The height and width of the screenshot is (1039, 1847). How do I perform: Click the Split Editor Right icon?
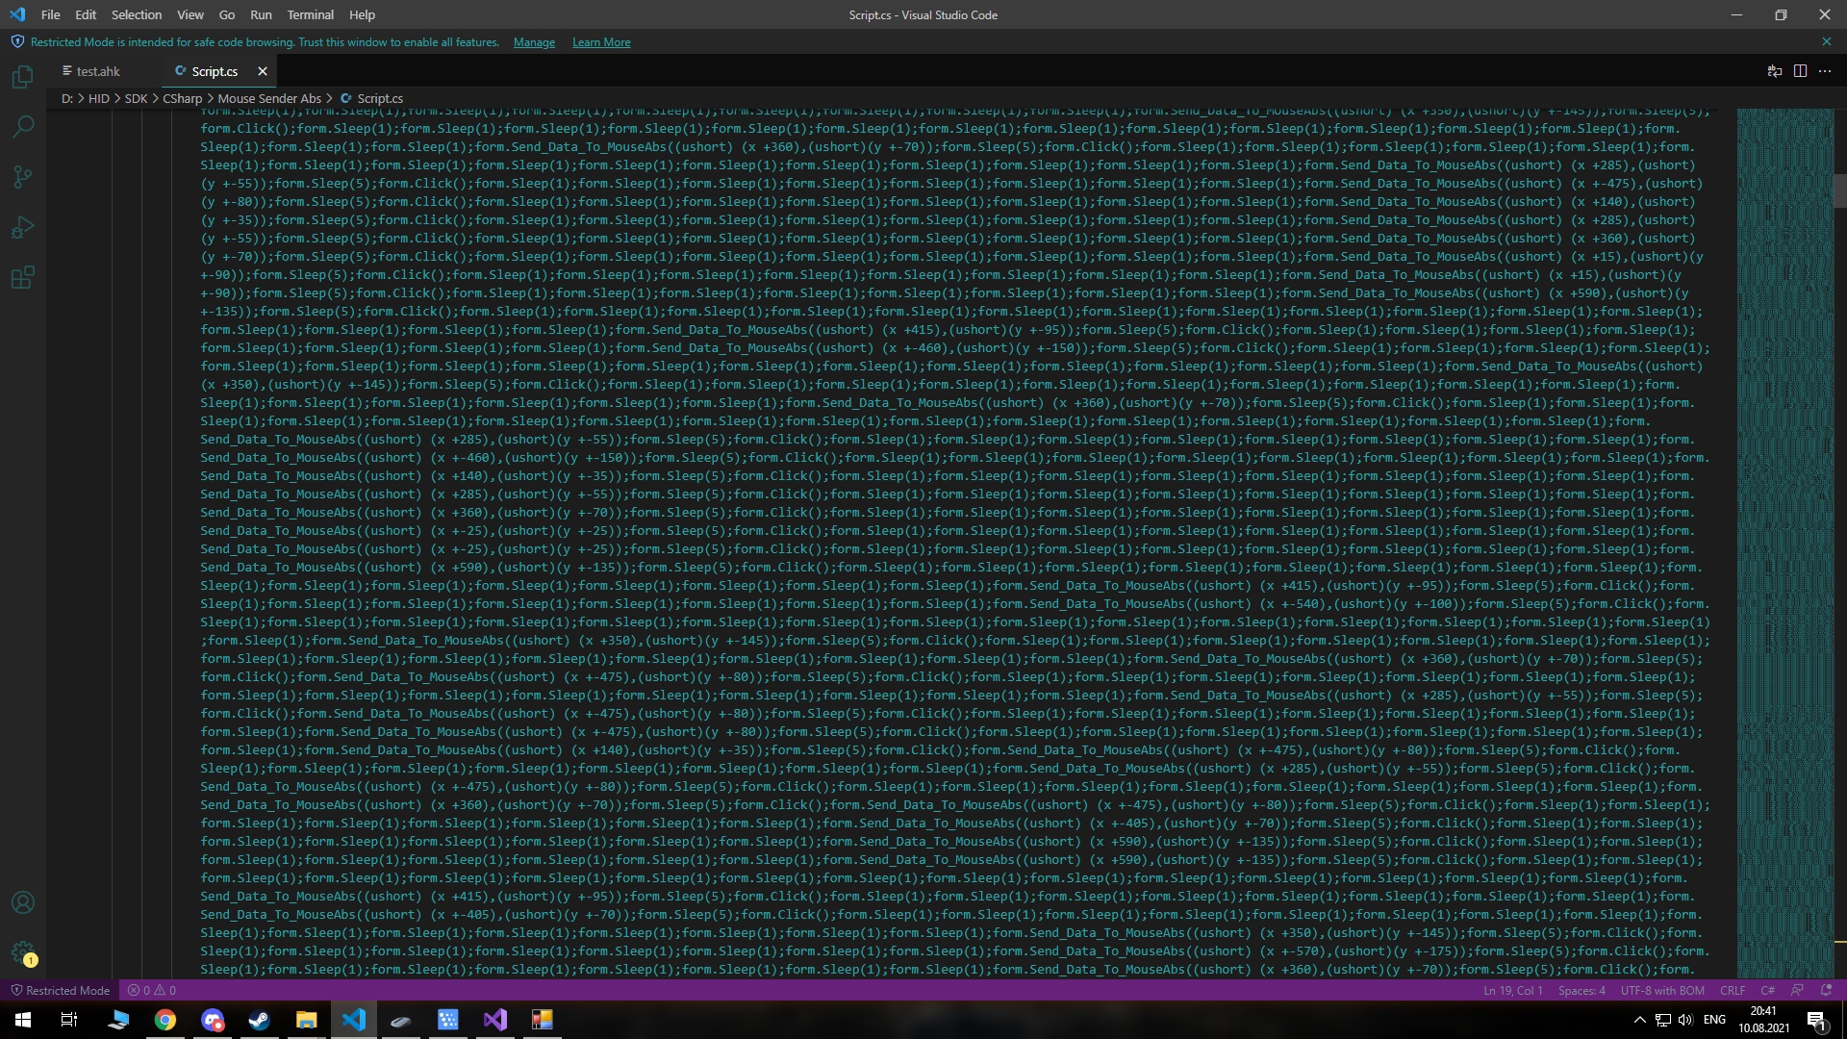click(x=1800, y=71)
